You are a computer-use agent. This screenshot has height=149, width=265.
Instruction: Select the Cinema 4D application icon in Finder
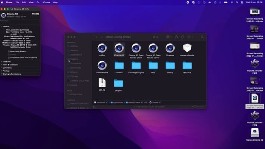119,48
